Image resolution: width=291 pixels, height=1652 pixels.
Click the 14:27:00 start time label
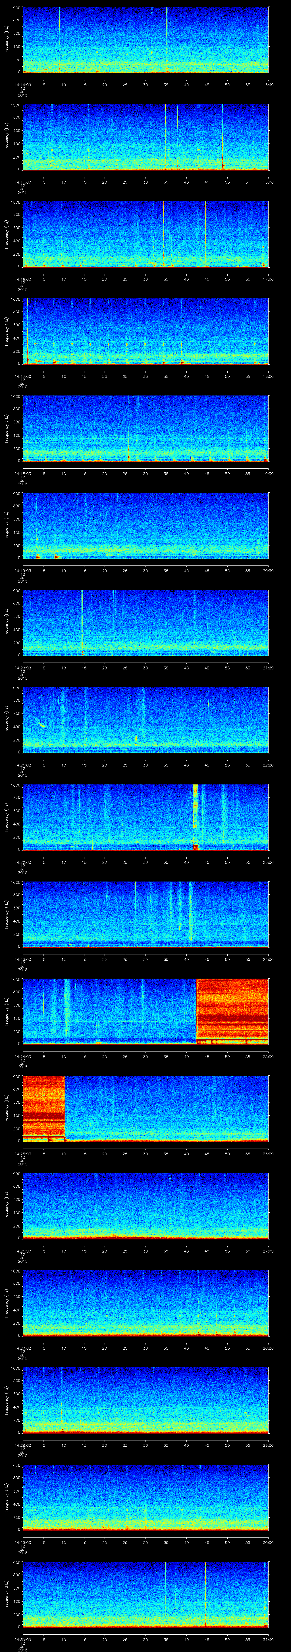[22, 1348]
